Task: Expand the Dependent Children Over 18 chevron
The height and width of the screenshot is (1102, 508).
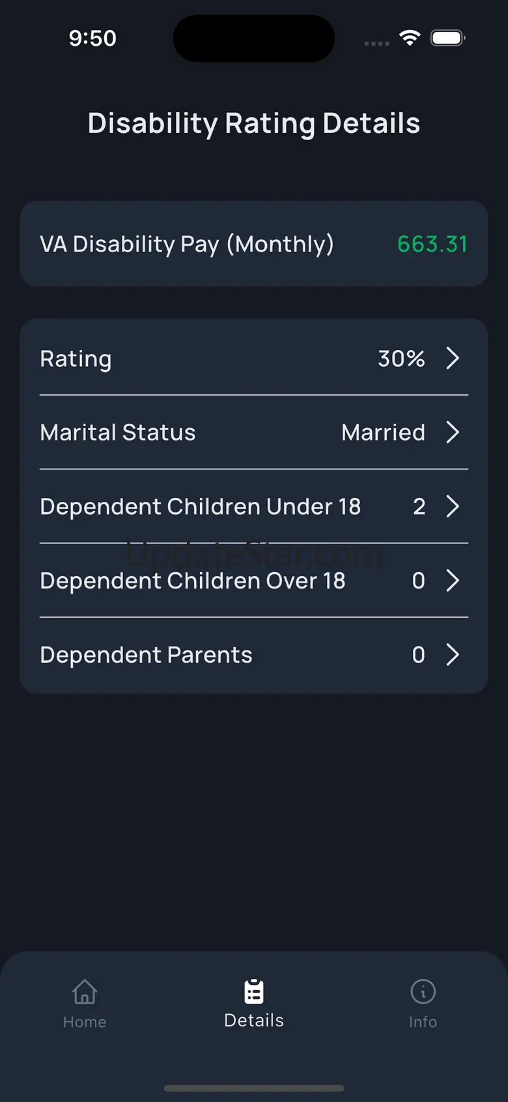Action: click(453, 581)
